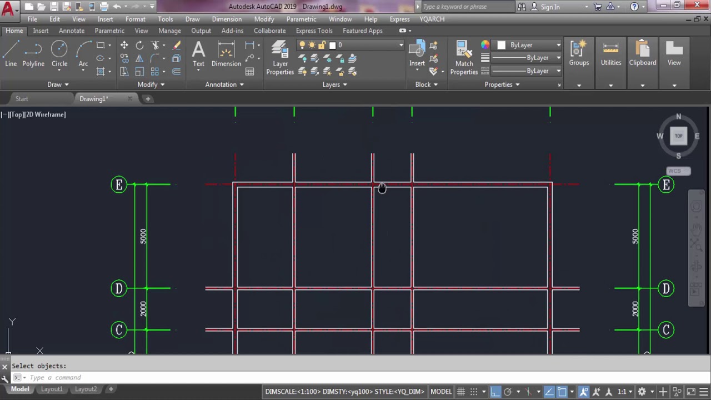The image size is (711, 400).
Task: Open the Utilities panel button
Action: (x=610, y=54)
